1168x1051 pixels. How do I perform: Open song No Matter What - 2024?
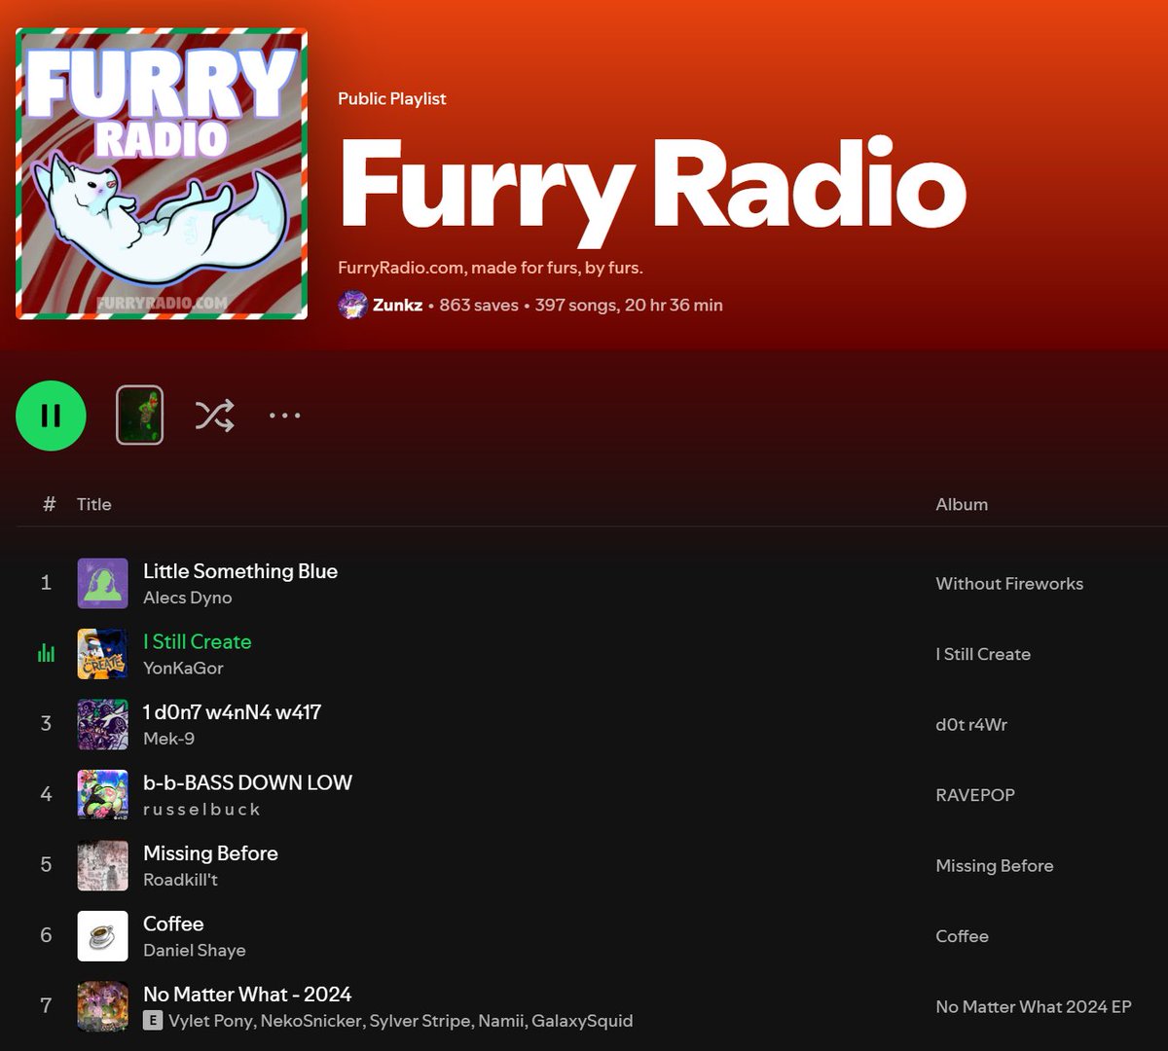[247, 995]
